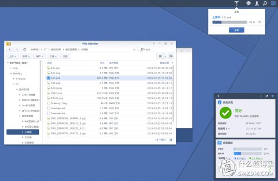Click the resource monitor widget icon
The width and height of the screenshot is (278, 181).
pos(220,143)
